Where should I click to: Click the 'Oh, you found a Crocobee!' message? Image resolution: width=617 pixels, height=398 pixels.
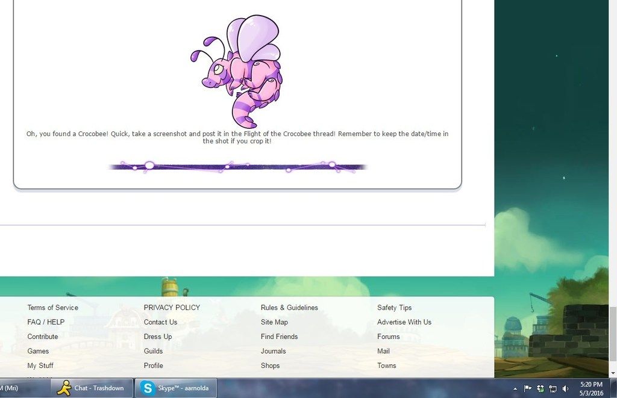237,137
